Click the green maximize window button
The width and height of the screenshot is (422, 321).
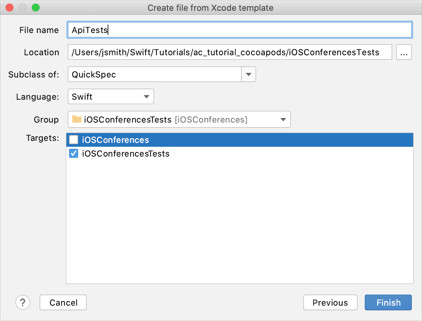(36, 8)
